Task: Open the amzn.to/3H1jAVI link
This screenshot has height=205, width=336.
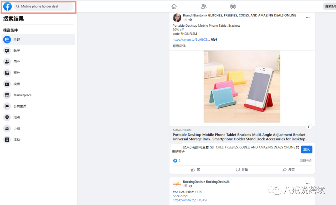Action: 190,200
